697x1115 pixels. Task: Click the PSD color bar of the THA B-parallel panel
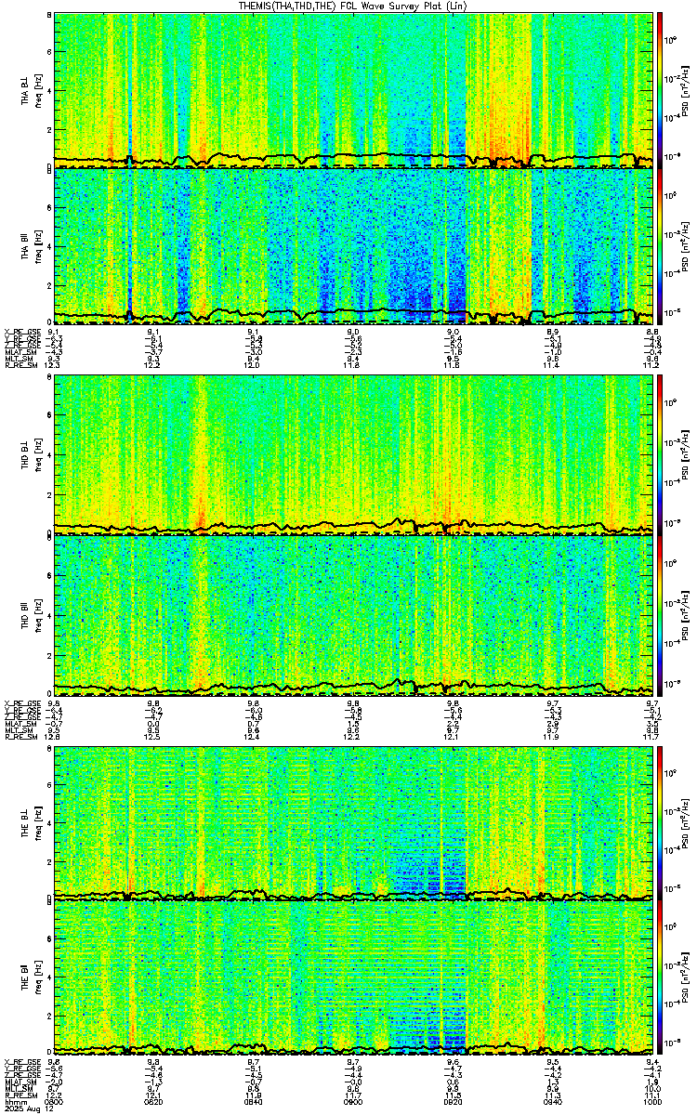coord(660,245)
